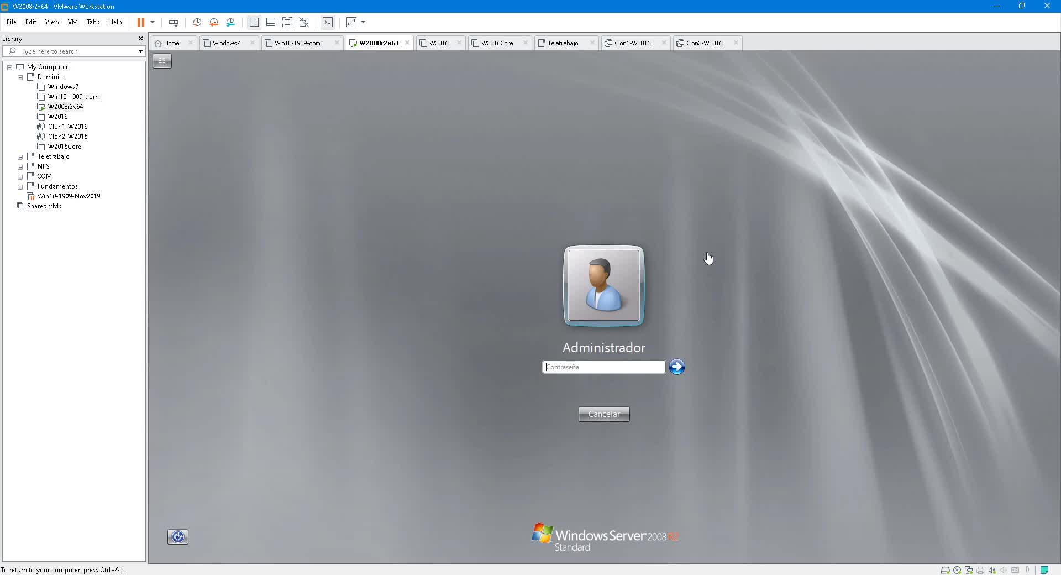Click the stretch guest display icon
The width and height of the screenshot is (1061, 575).
click(x=351, y=22)
